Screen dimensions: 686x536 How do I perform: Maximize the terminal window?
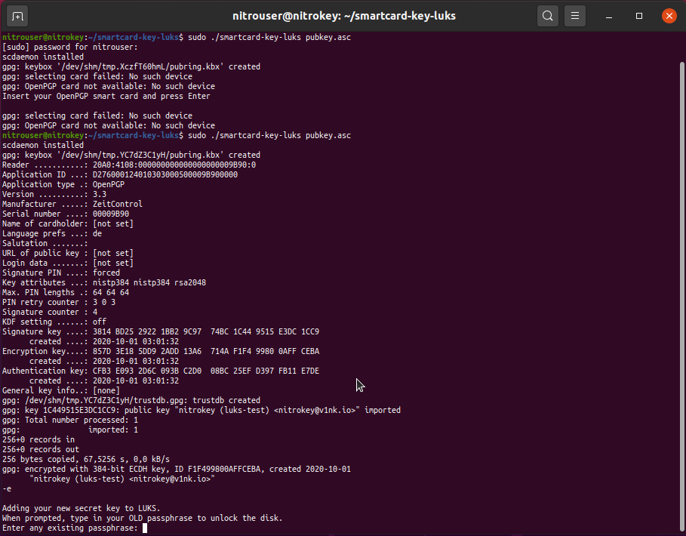[x=639, y=15]
